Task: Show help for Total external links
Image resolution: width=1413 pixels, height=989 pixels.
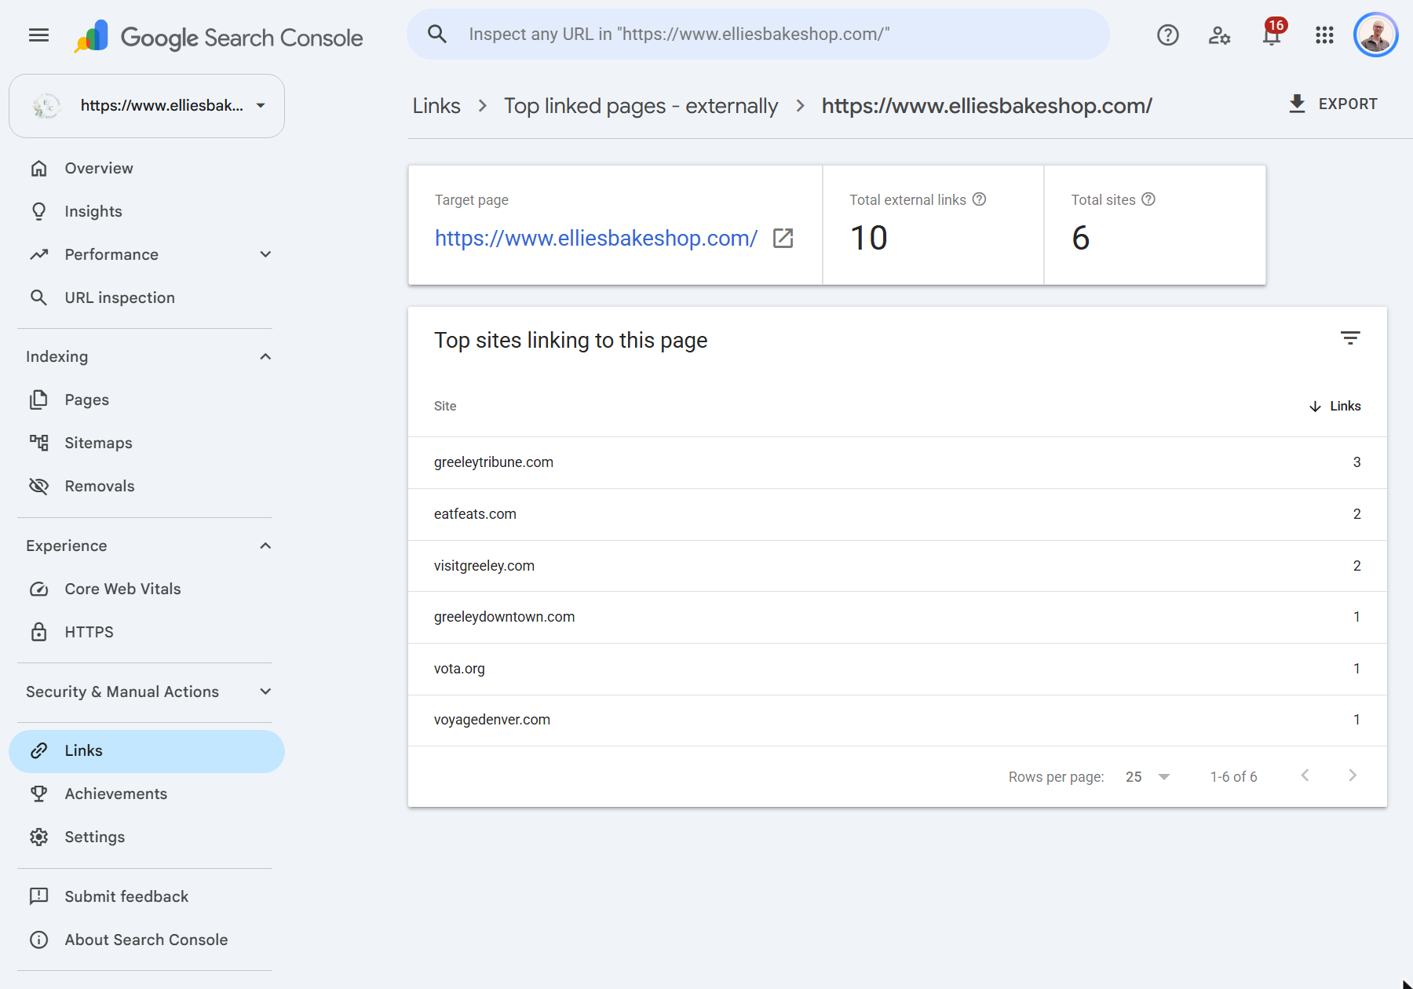Action: [979, 199]
